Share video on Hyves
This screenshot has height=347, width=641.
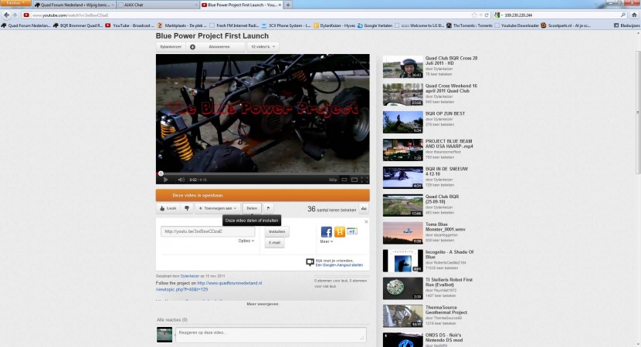(339, 231)
